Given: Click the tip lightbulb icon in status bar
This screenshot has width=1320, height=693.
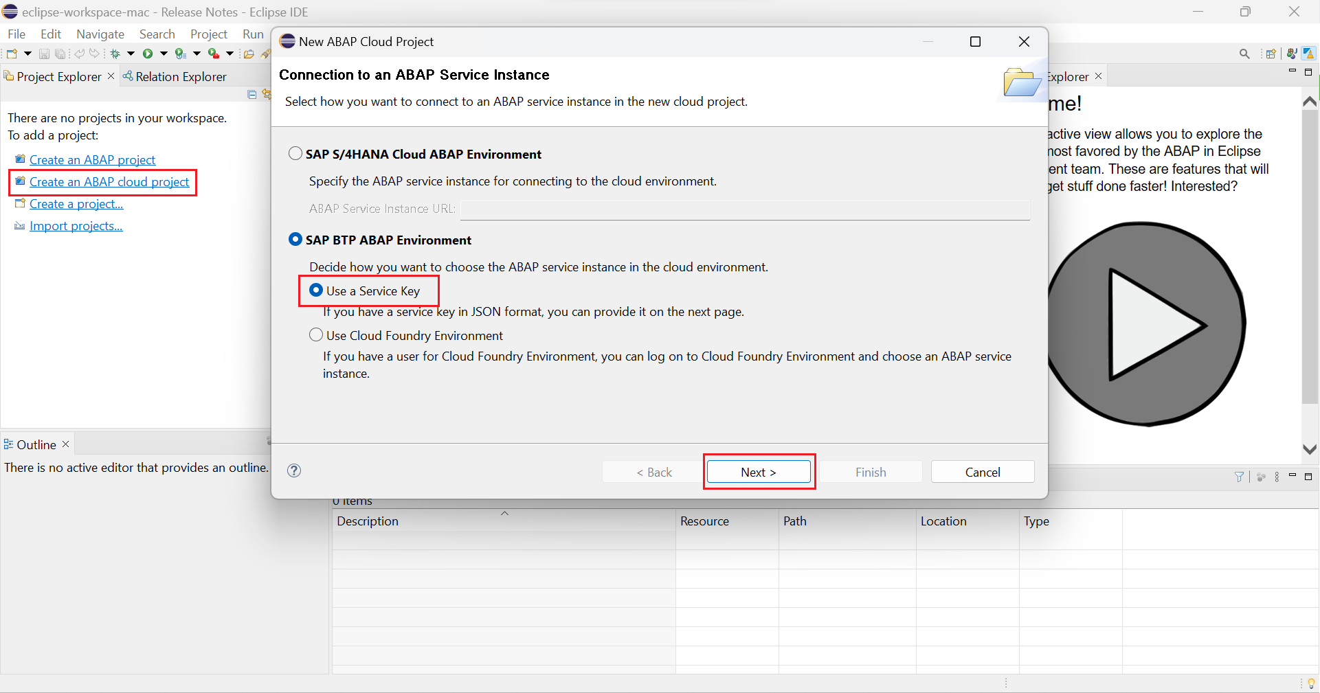Looking at the screenshot, I should [x=1311, y=683].
